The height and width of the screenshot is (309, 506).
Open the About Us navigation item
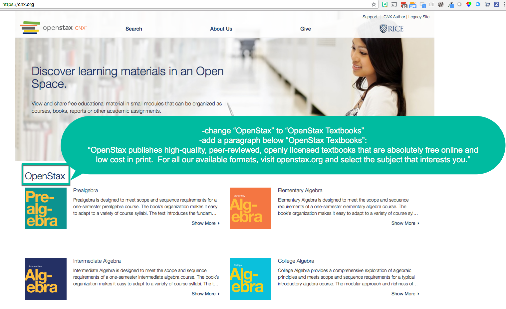tap(221, 29)
